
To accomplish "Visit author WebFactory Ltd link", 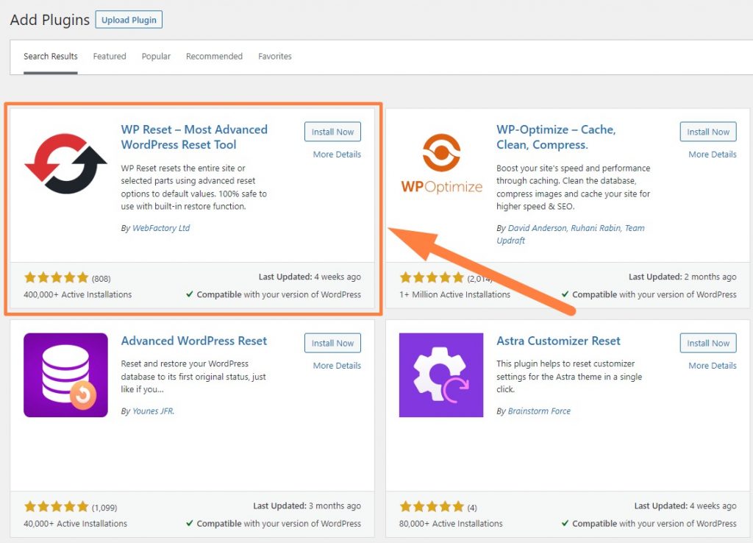I will (x=161, y=228).
